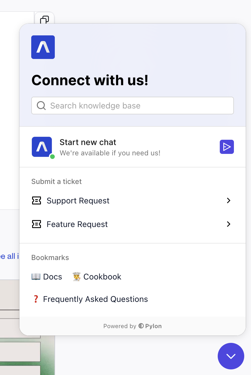
Task: Start new chat
Action: coord(88,142)
